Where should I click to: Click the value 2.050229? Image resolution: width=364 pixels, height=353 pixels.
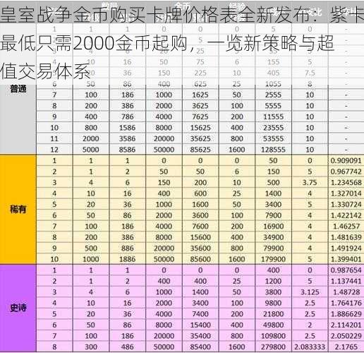(x=346, y=335)
